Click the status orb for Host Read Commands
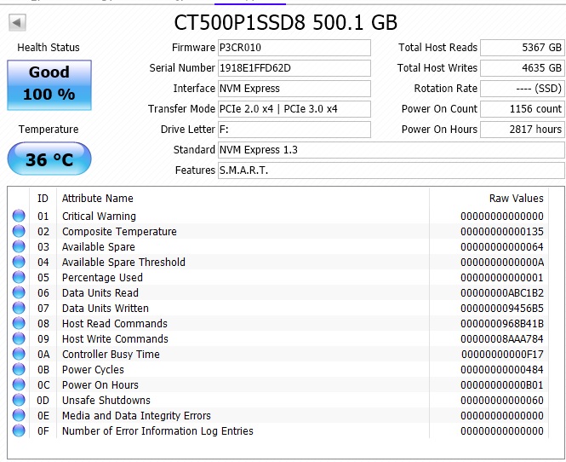566x462 pixels. tap(19, 323)
